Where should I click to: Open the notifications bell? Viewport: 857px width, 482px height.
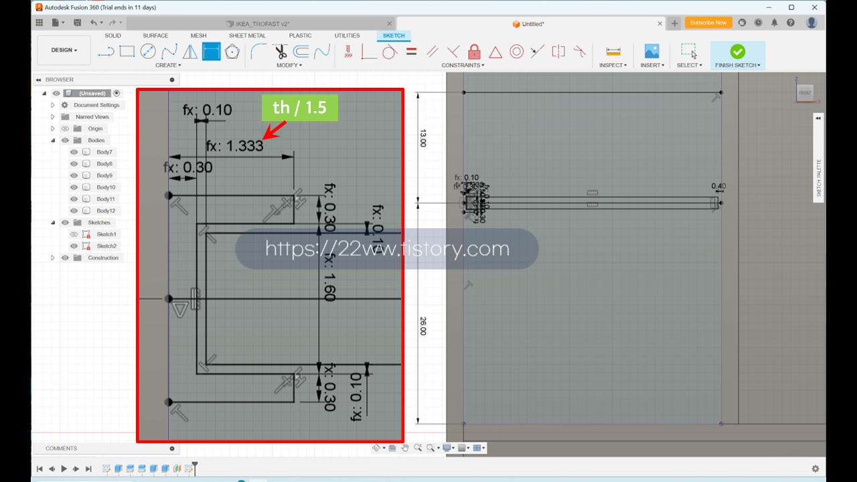click(775, 23)
